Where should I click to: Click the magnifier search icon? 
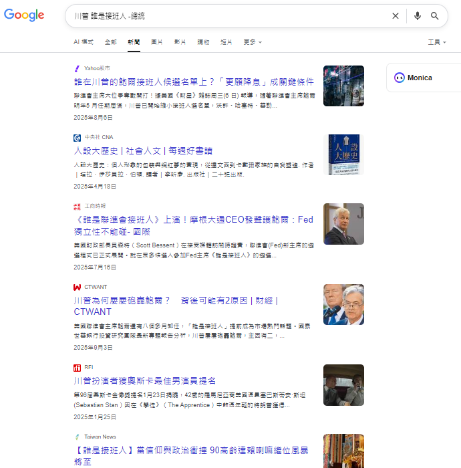pos(435,16)
